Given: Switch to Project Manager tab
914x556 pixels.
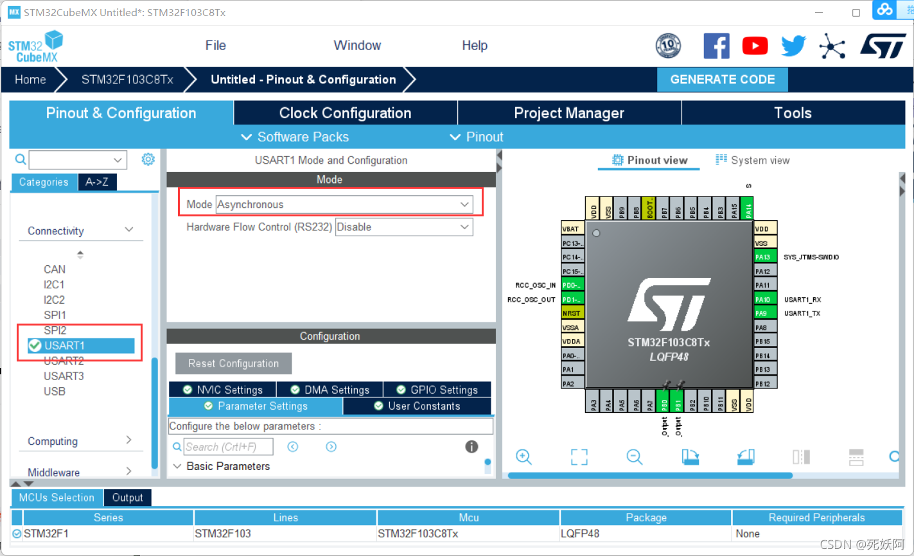Looking at the screenshot, I should (x=569, y=113).
